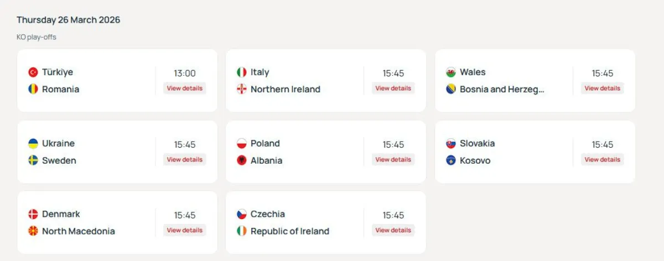Click the North Macedonia flag icon
This screenshot has width=664, height=261.
(33, 231)
